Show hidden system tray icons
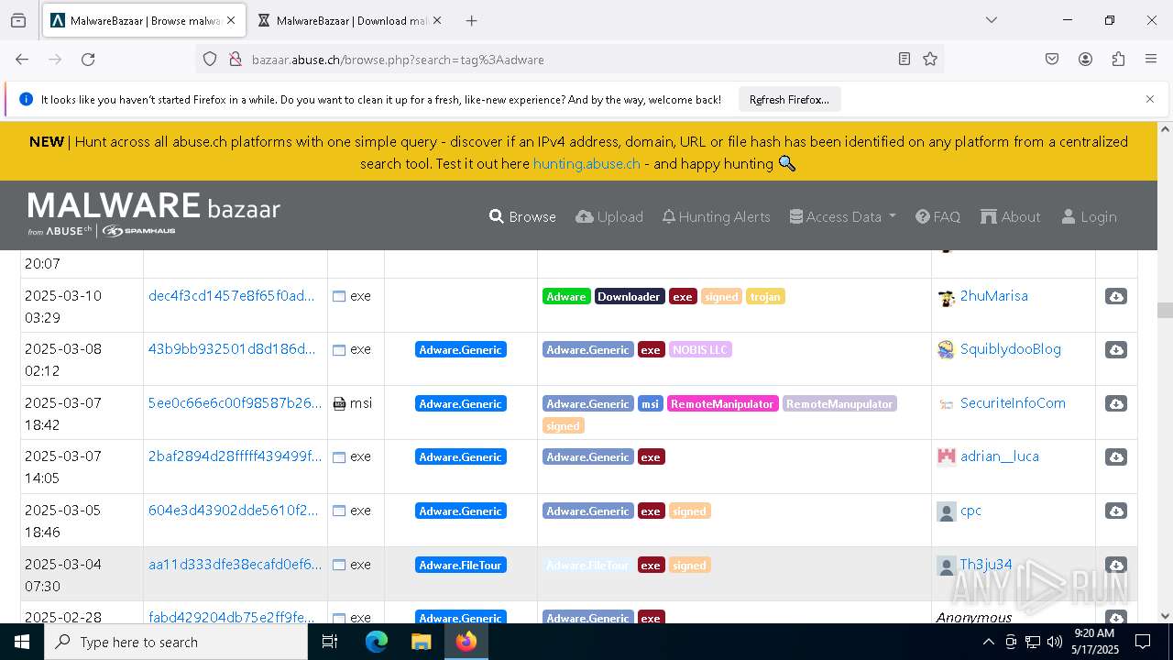Image resolution: width=1173 pixels, height=660 pixels. [988, 642]
